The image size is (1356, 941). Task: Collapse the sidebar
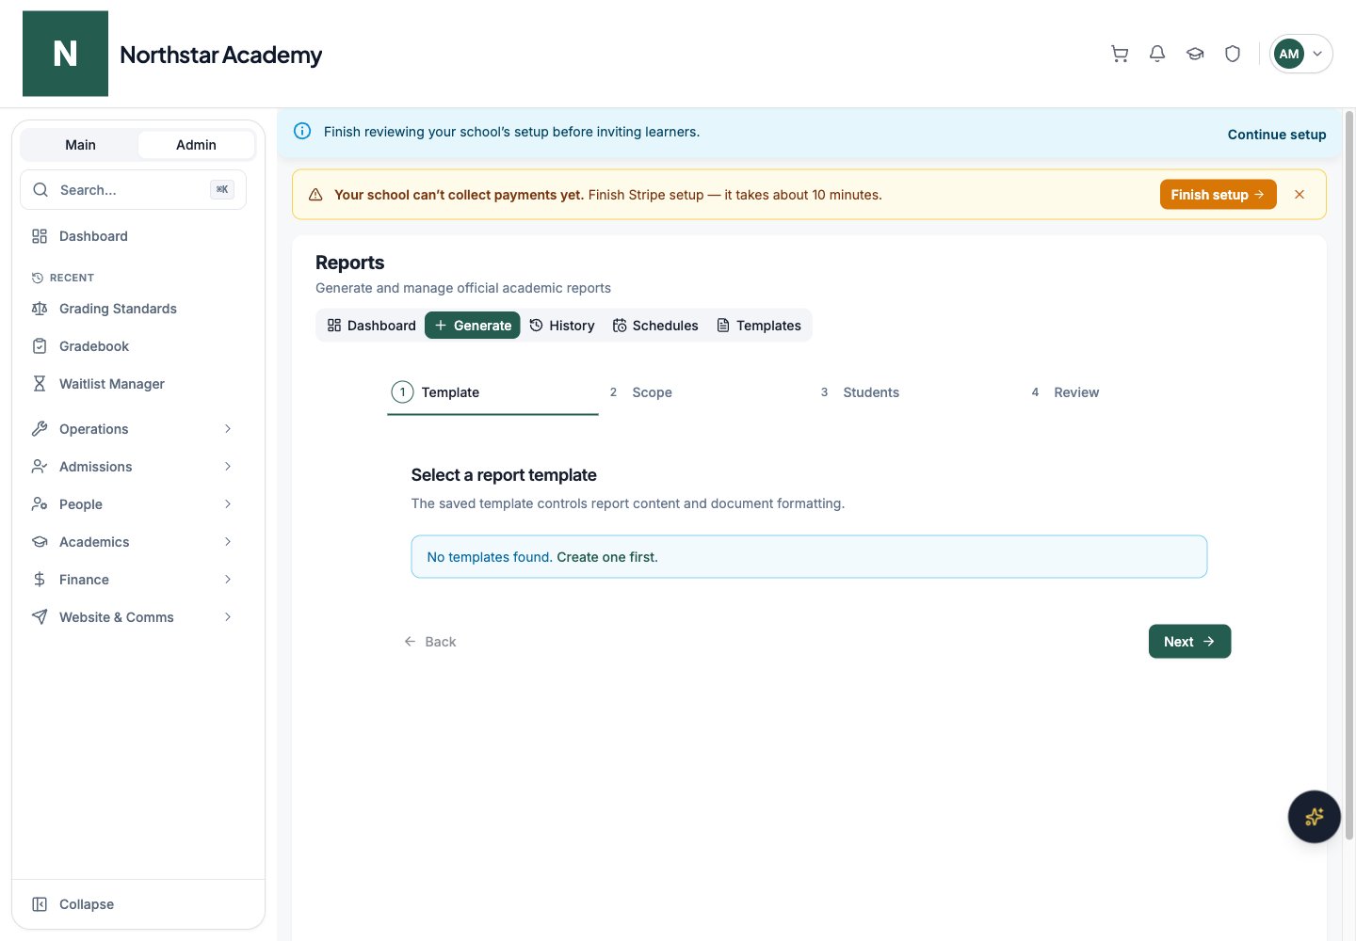coord(138,904)
